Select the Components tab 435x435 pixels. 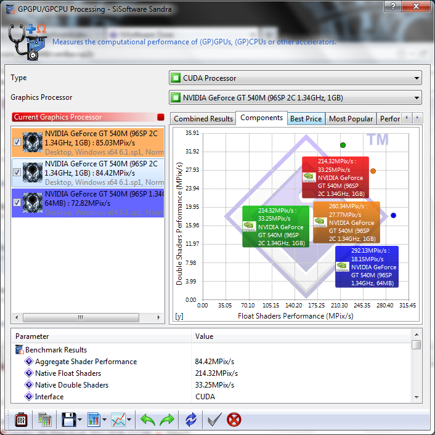261,118
